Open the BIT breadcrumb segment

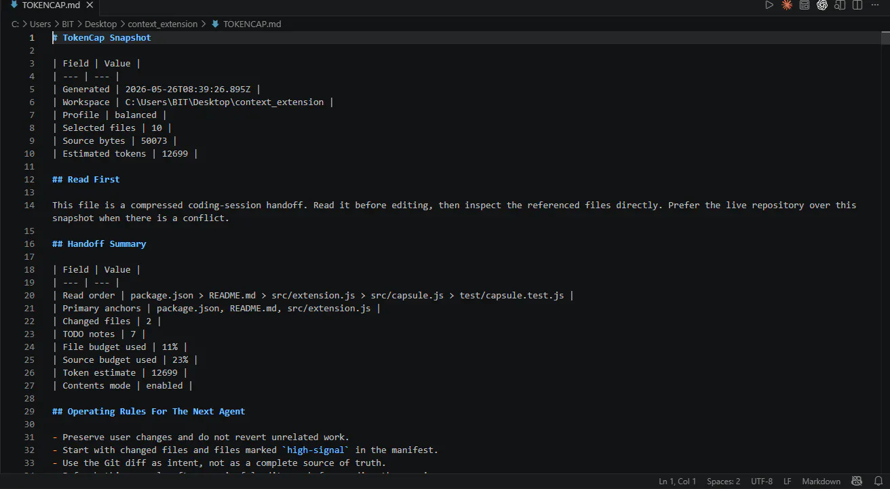click(x=68, y=24)
